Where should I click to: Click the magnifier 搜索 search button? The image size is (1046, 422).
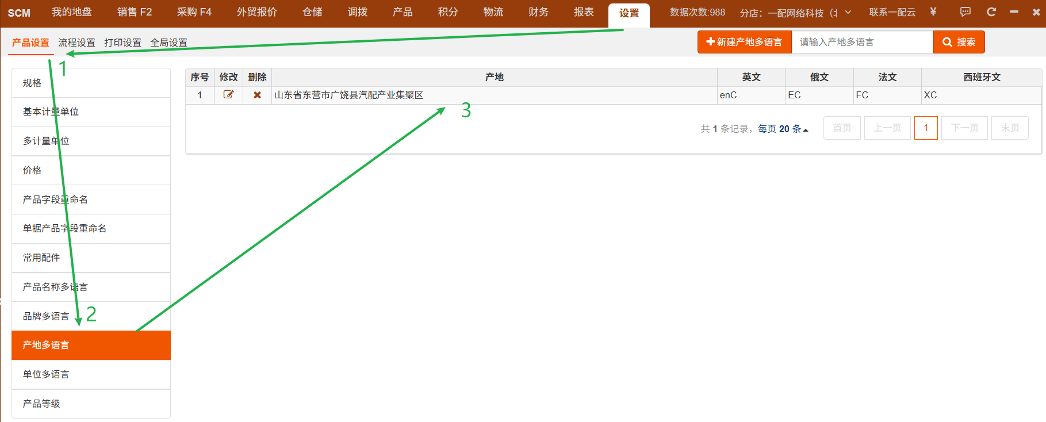[x=959, y=42]
